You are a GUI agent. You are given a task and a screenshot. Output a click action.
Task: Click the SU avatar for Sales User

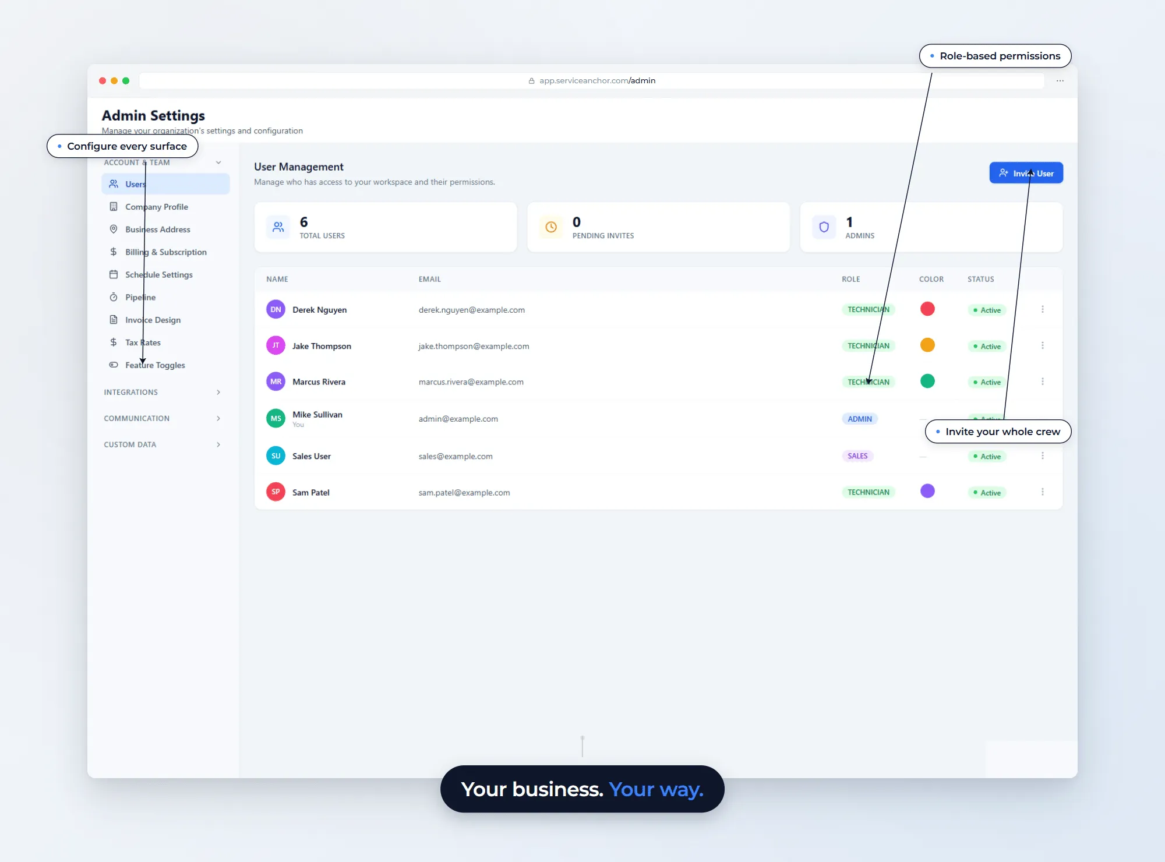(x=276, y=456)
